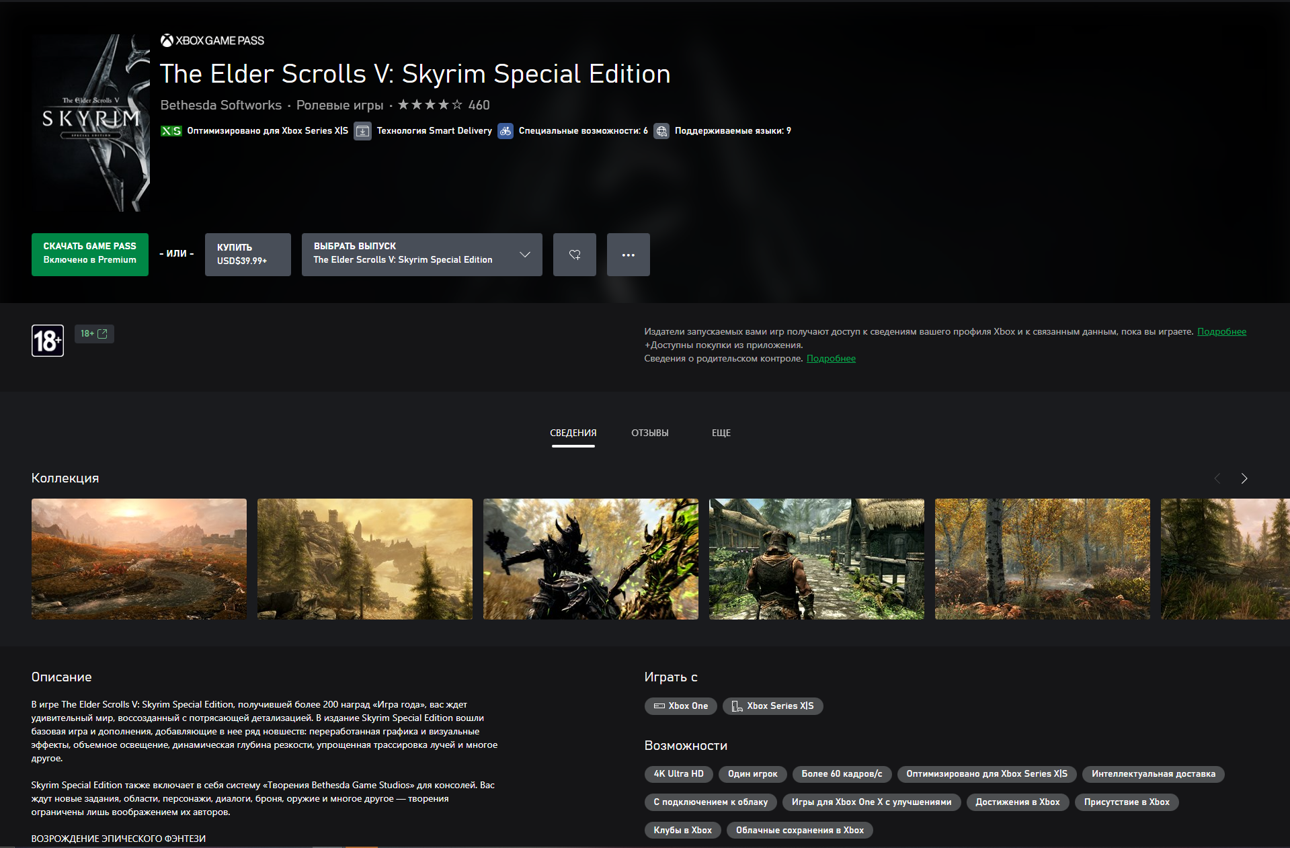Image resolution: width=1290 pixels, height=848 pixels.
Task: Open the 18+ external rating link
Action: click(x=94, y=334)
